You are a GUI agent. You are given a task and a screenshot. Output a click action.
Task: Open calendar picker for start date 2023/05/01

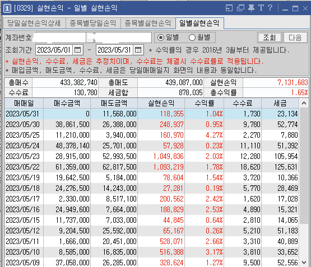(x=77, y=50)
